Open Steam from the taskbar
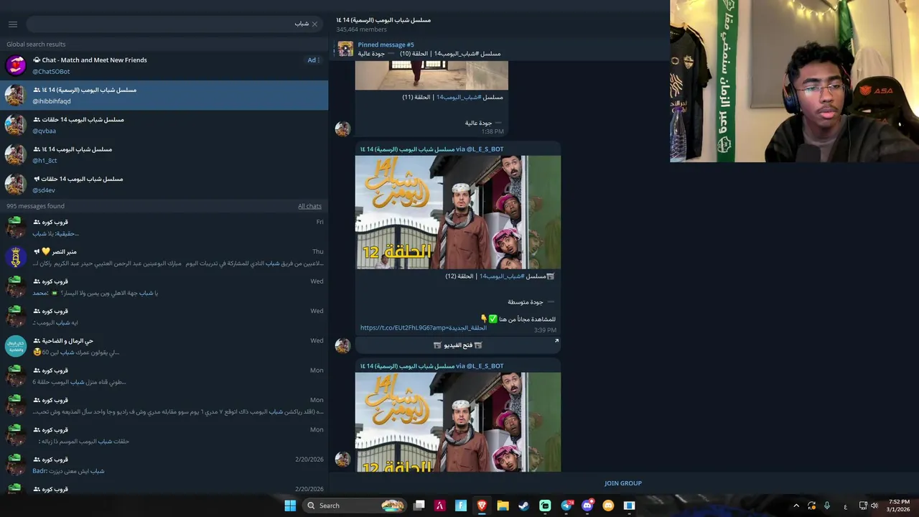This screenshot has height=517, width=919. coord(524,506)
